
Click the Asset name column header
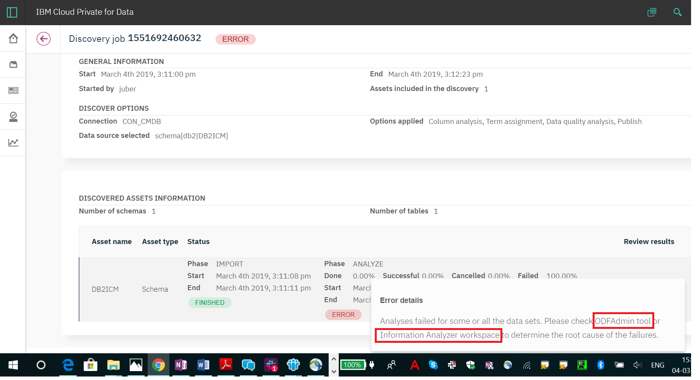pyautogui.click(x=112, y=242)
